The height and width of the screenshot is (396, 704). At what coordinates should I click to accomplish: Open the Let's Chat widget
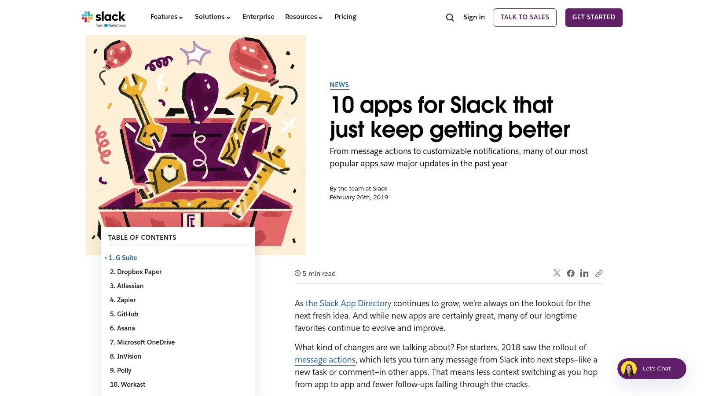coord(652,369)
